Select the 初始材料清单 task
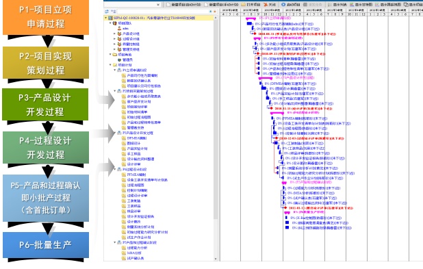Screen dimensions: 423x269 coord(135,112)
